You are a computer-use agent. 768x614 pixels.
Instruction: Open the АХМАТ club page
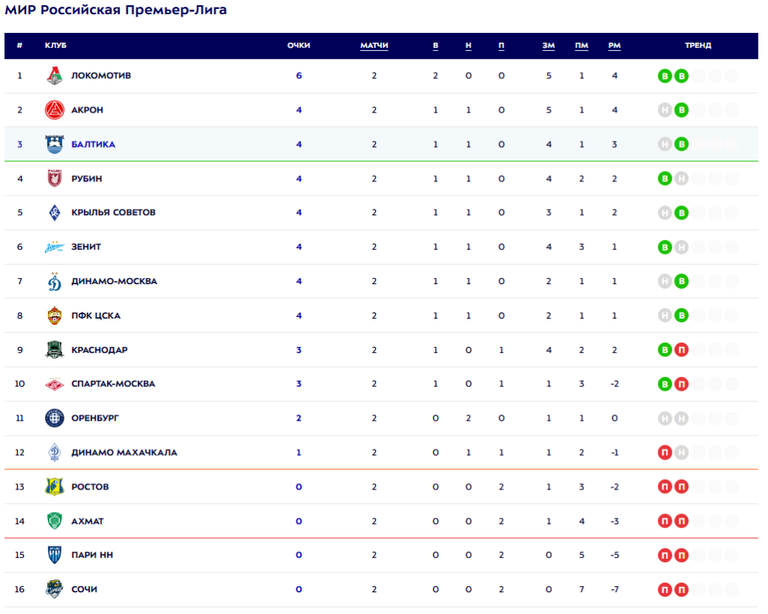(x=87, y=521)
